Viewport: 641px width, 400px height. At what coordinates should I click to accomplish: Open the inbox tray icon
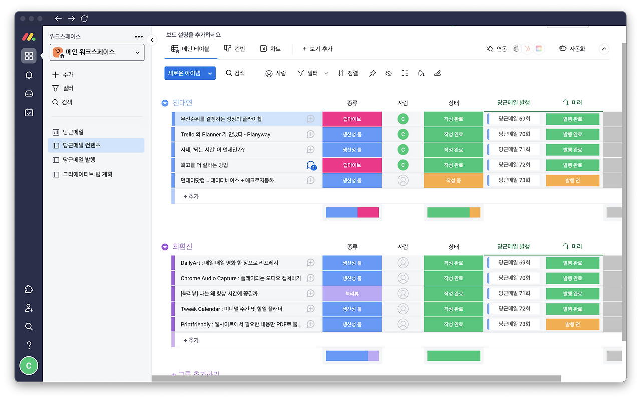[x=29, y=94]
